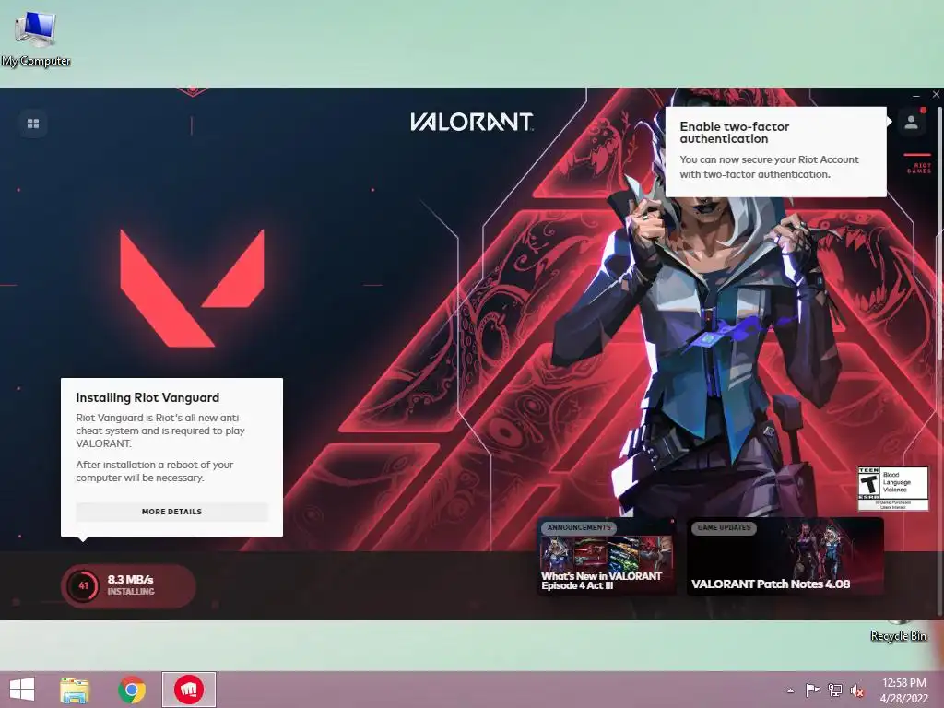Click the large red Valorant V emblem
Screen dimensions: 944x708
pyautogui.click(x=192, y=289)
